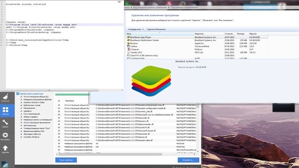Click line 'C:\Windows\Temp' in text editor
299x168 pixels.
(17, 45)
